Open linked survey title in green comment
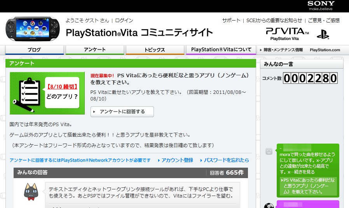The width and height of the screenshot is (349, 208). (308, 186)
